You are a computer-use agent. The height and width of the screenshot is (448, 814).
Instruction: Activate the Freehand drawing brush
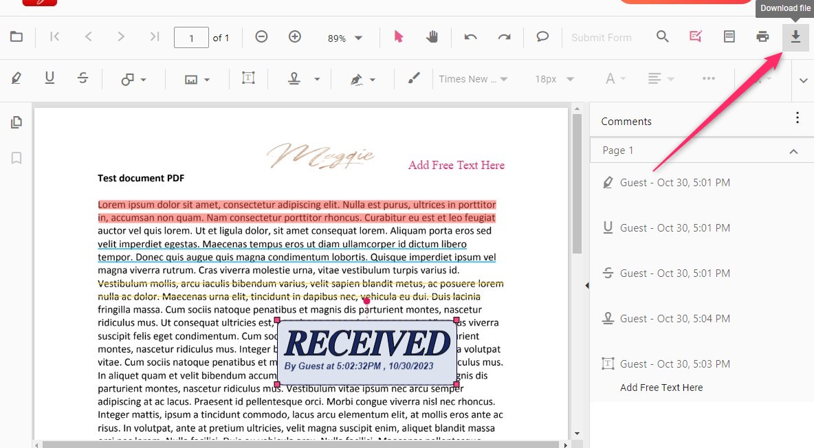(x=413, y=78)
